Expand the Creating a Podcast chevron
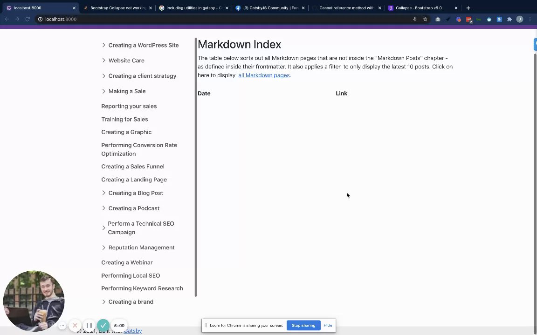 click(x=103, y=208)
